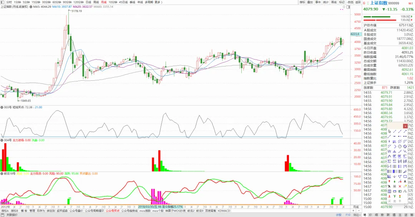Open MA indicator settings icon beside MA5

click(x=30, y=7)
